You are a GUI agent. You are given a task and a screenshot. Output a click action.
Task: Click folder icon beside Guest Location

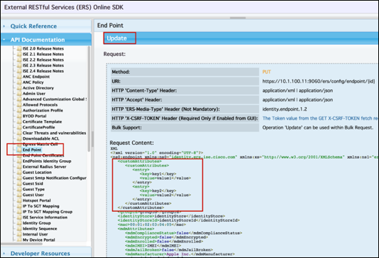click(x=19, y=172)
